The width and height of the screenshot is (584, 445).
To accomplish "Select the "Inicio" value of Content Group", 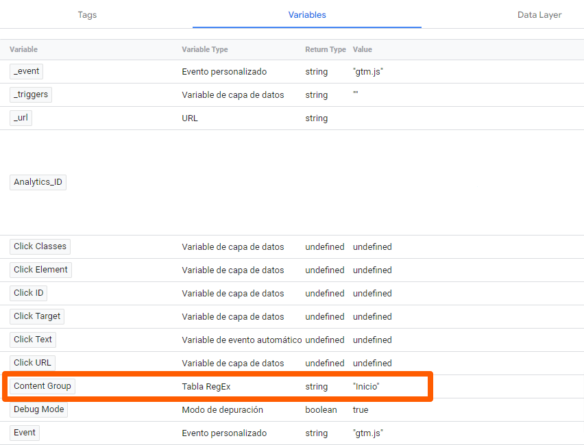I will (x=366, y=387).
